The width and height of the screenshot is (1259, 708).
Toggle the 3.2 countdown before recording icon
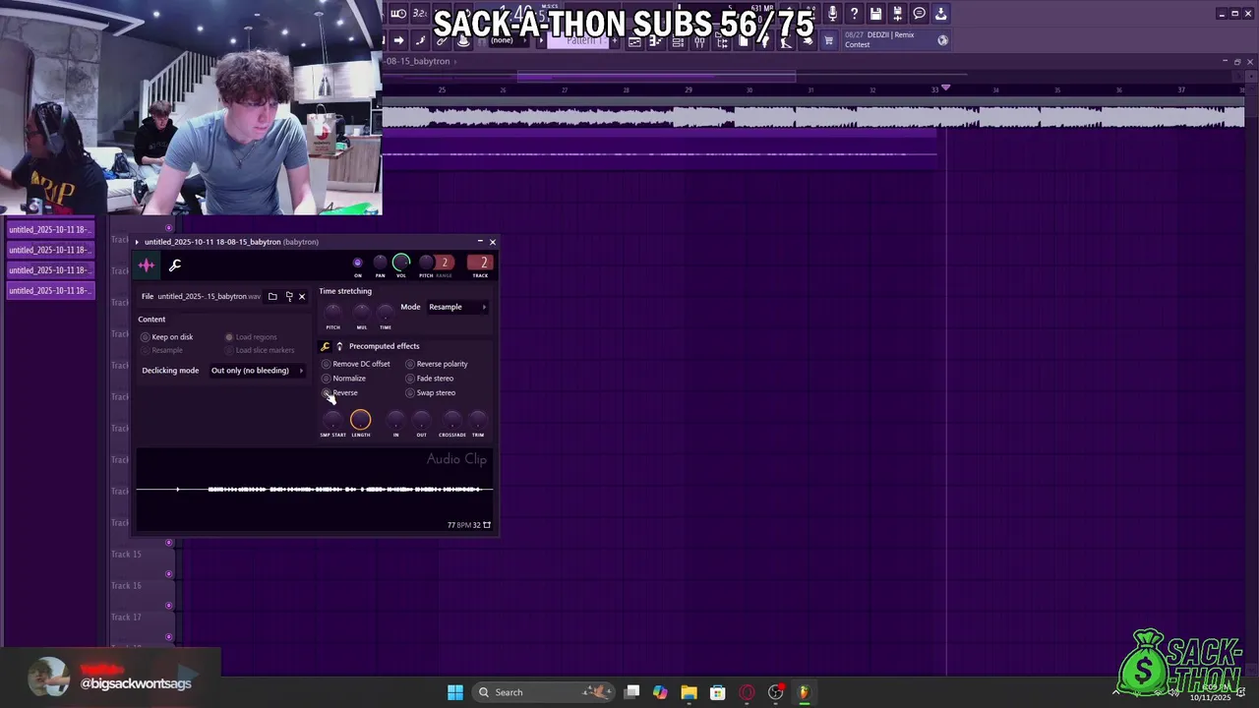coord(420,14)
